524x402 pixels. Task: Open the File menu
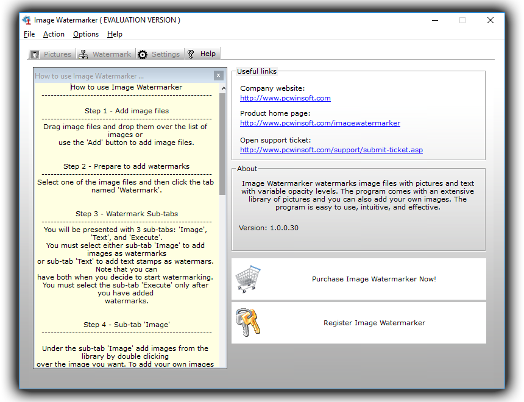[x=29, y=34]
